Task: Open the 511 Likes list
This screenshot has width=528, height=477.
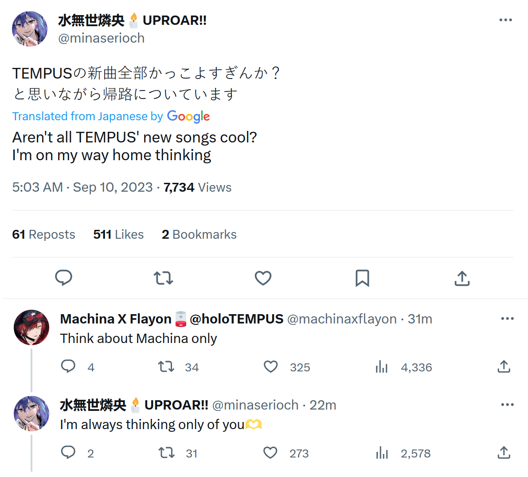Action: click(x=118, y=234)
